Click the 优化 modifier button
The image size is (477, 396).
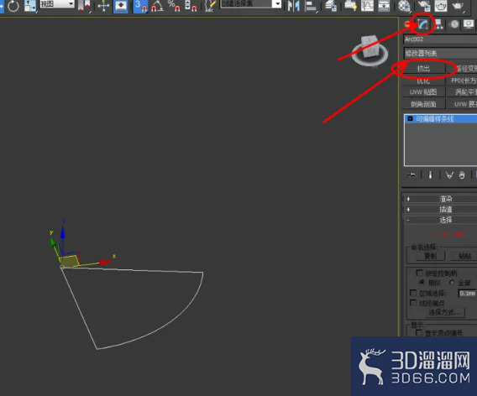(423, 81)
